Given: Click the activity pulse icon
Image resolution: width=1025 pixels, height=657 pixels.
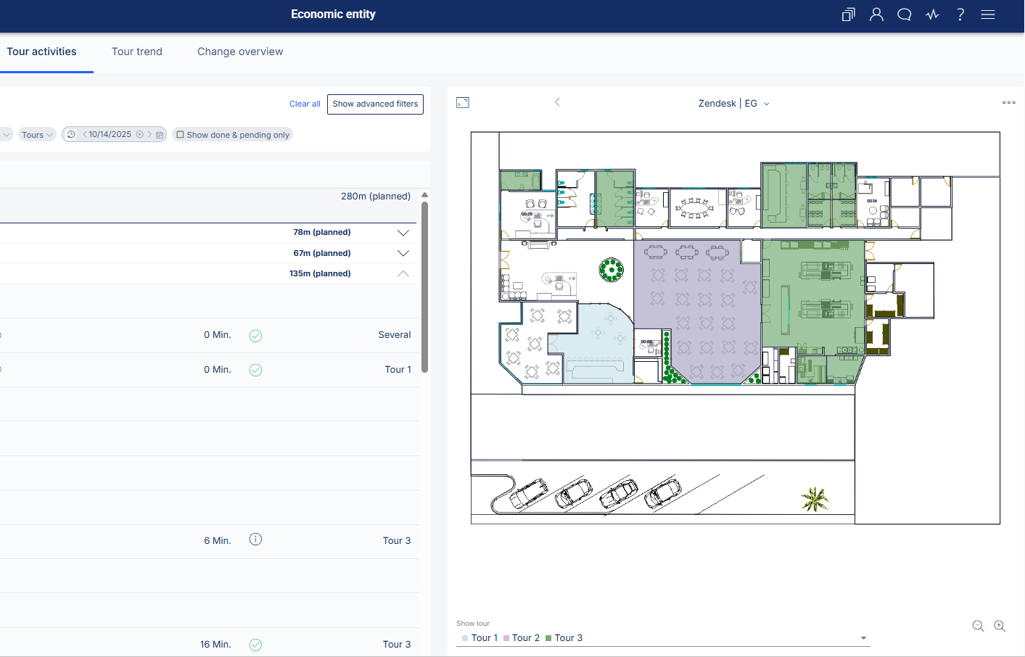Looking at the screenshot, I should [932, 15].
